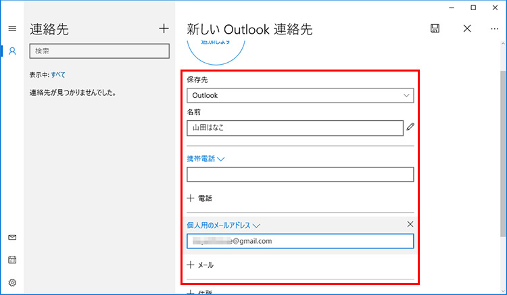Viewport: 507px width, 295px height.
Task: Edit name details with pencil icon
Action: point(410,127)
